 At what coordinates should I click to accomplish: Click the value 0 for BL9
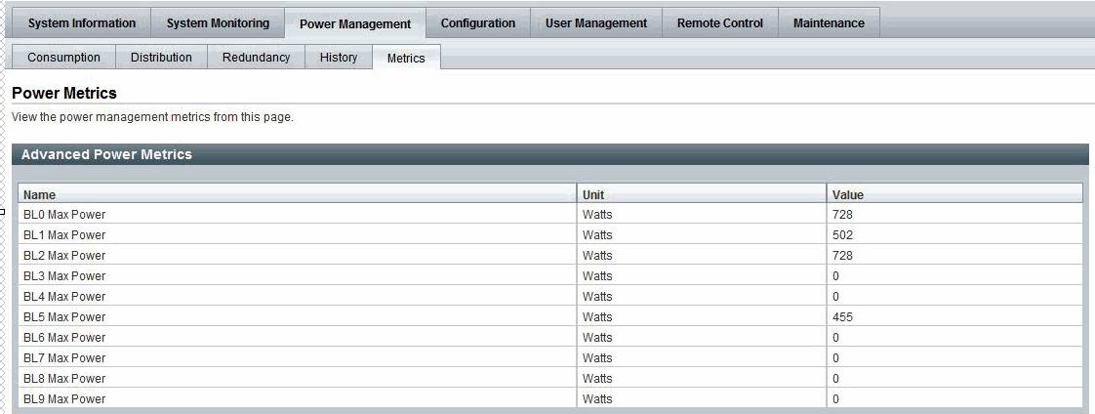[x=836, y=398]
